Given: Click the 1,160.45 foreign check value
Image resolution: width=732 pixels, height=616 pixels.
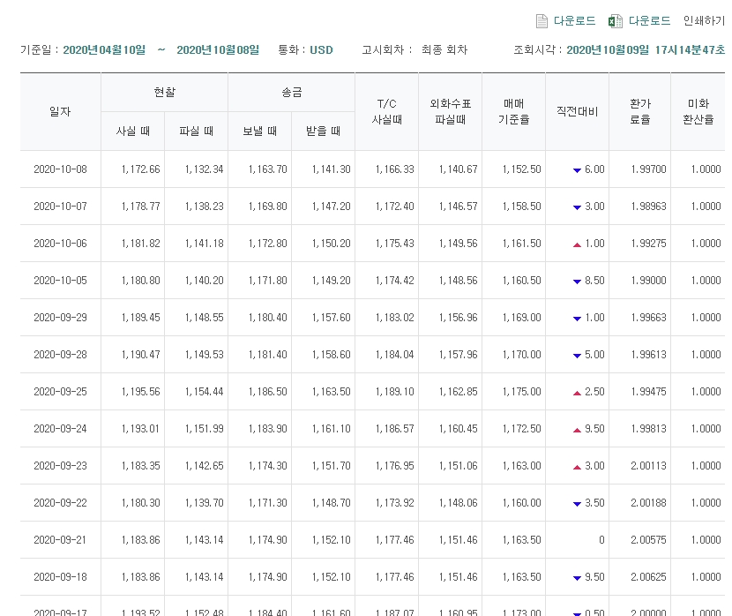Looking at the screenshot, I should (458, 429).
